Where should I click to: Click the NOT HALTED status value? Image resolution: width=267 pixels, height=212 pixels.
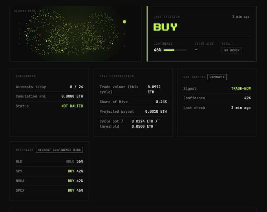(72, 106)
